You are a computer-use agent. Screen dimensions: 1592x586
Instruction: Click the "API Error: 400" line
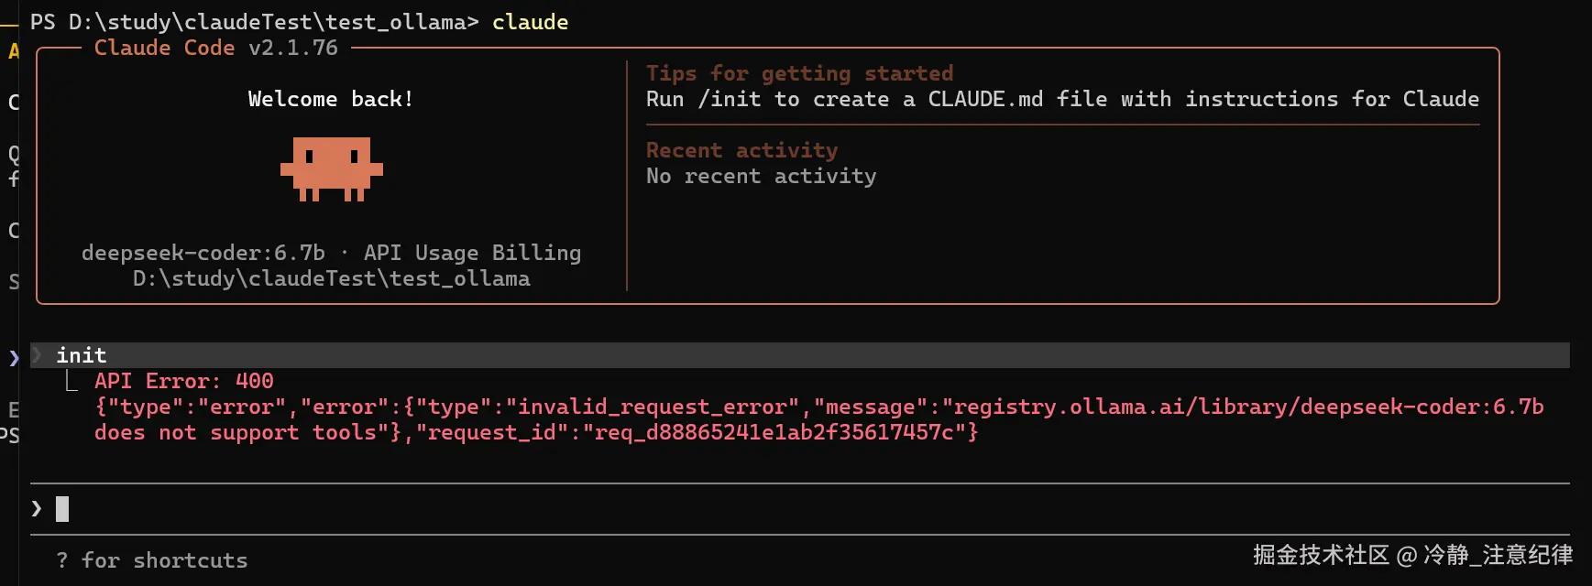pyautogui.click(x=183, y=381)
